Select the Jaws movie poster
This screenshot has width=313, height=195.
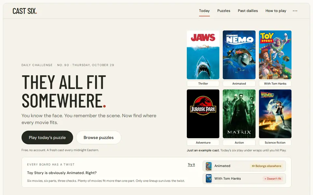(203, 55)
